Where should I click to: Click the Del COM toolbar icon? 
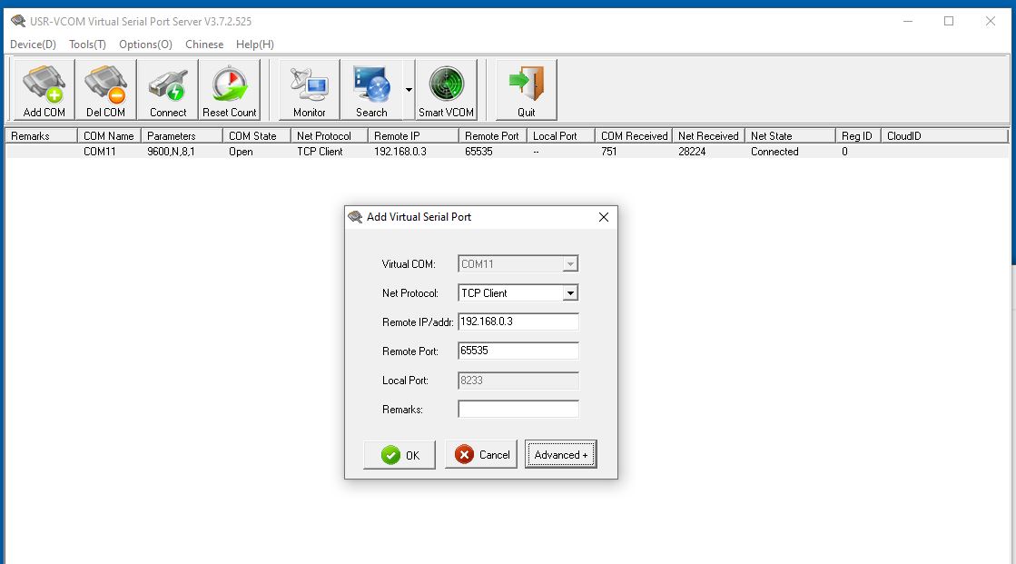pyautogui.click(x=105, y=90)
